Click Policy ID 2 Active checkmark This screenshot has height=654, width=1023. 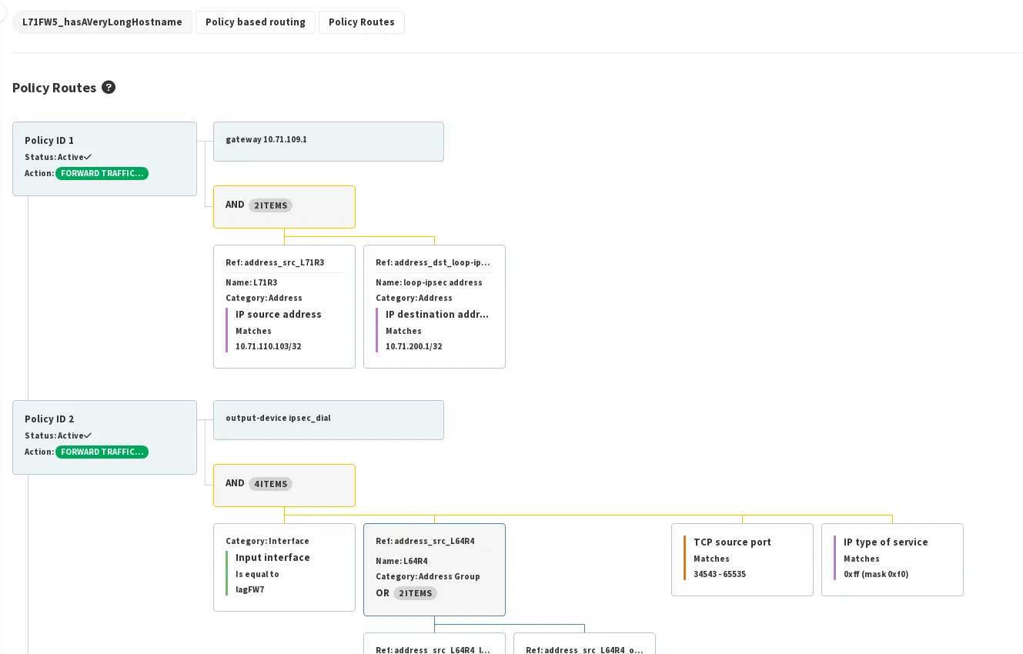(88, 436)
